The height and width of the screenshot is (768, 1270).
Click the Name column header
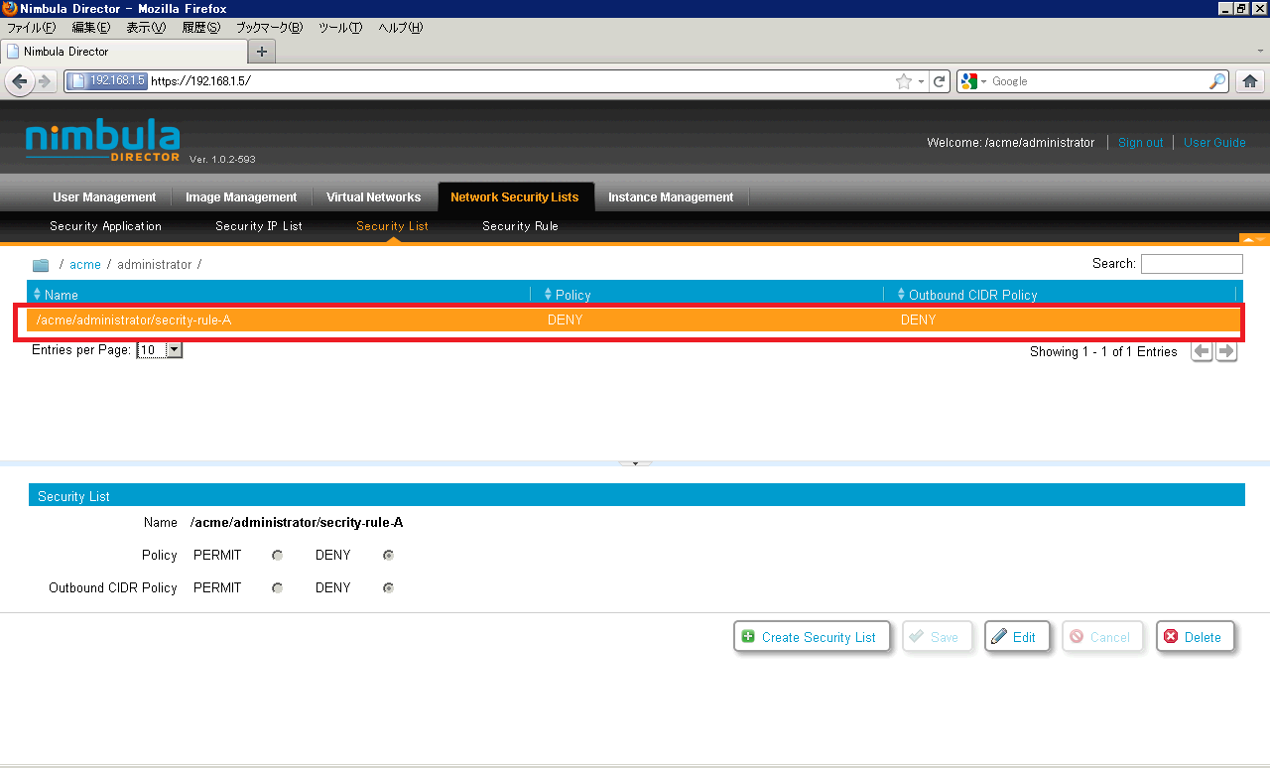[279, 295]
